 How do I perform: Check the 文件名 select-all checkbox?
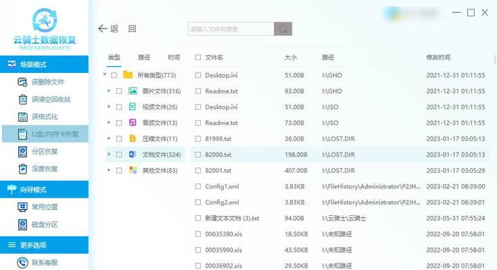point(198,57)
